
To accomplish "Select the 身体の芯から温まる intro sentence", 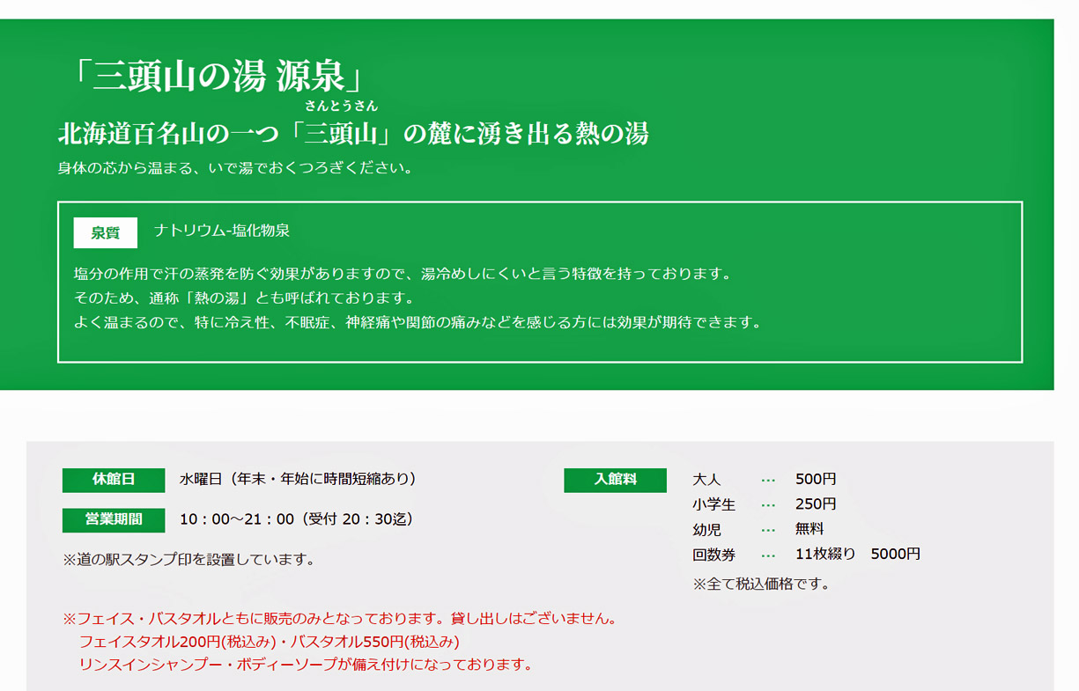I will 235,167.
